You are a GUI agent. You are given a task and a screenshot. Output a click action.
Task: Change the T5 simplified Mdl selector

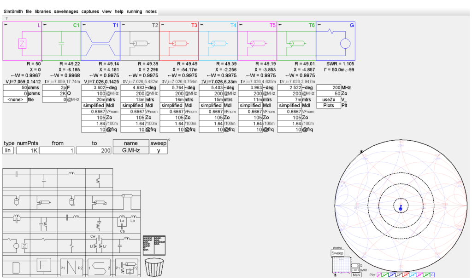250,106
